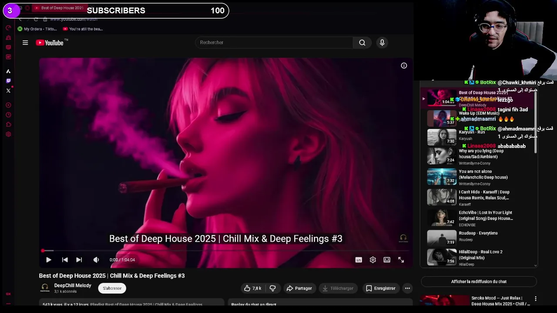Select You are not alone playlist item

click(x=478, y=177)
